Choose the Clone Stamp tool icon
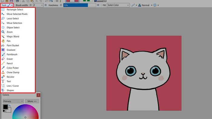Screen dimensions: 212x119 coord(3,72)
